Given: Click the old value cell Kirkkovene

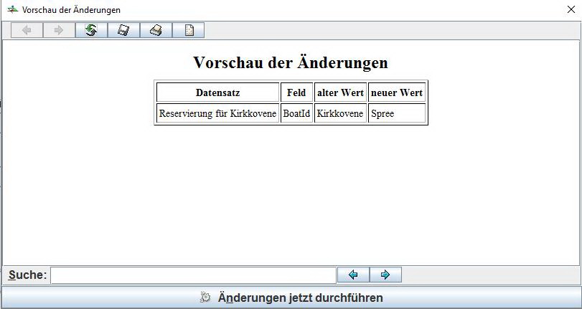Looking at the screenshot, I should (x=340, y=113).
